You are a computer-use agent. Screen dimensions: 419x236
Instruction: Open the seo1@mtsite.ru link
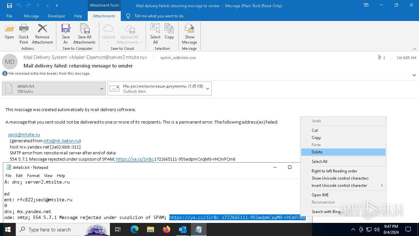[x=24, y=134]
